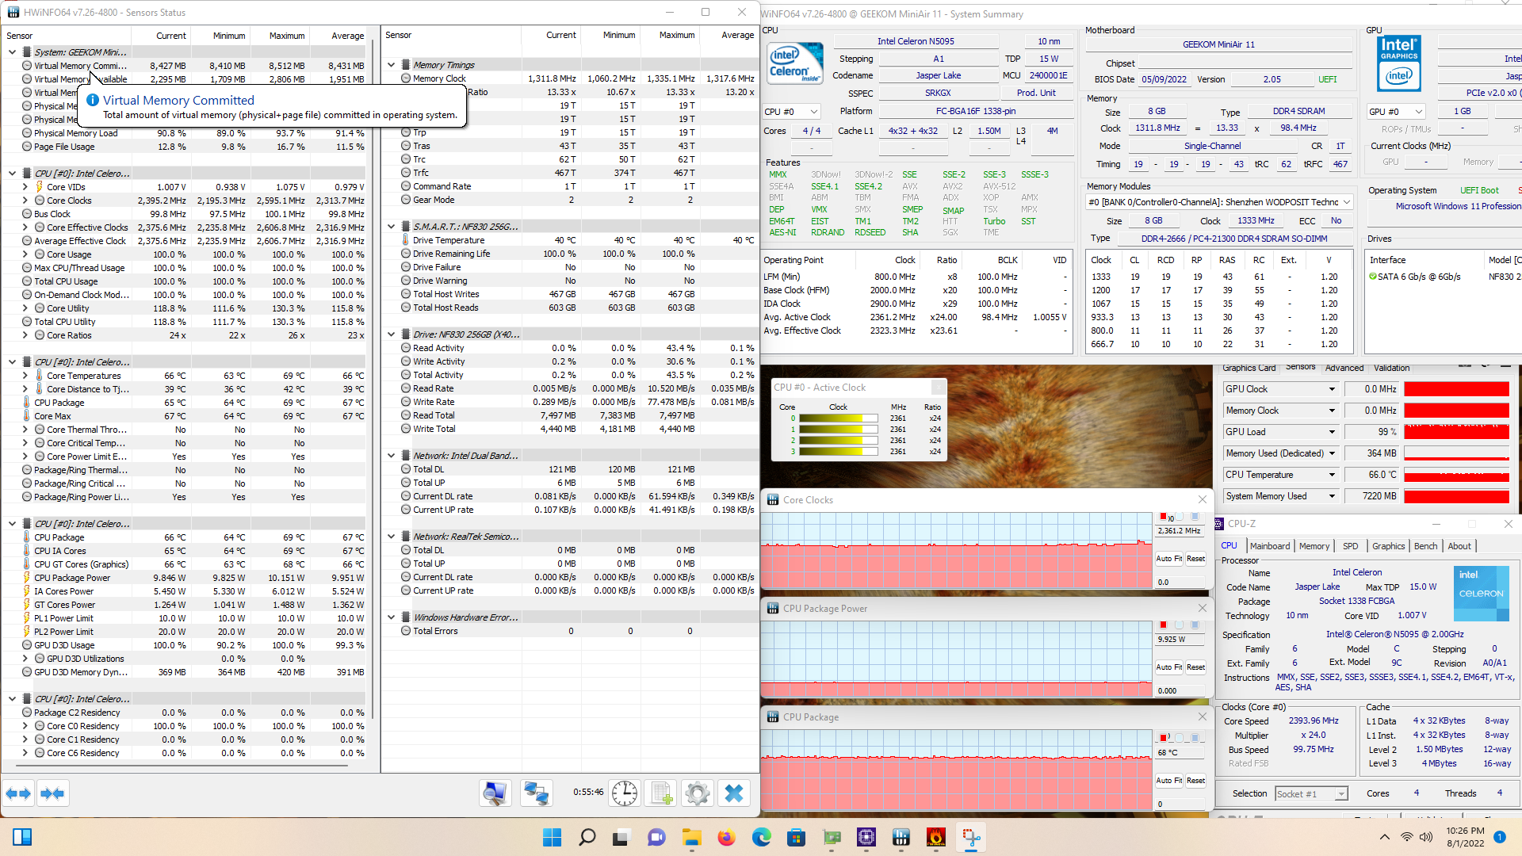
Task: Click the Intel Graphics logo in GPU section
Action: (1398, 63)
